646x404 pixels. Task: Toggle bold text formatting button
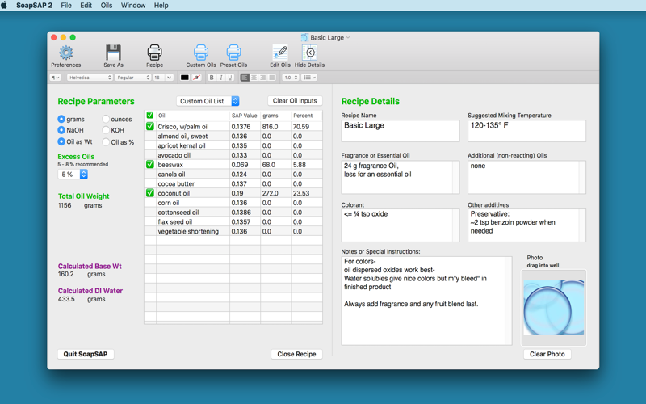[212, 78]
